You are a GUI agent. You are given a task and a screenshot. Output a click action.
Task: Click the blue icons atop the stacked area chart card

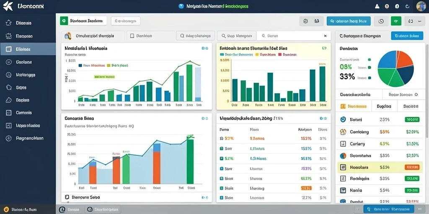[204, 118]
